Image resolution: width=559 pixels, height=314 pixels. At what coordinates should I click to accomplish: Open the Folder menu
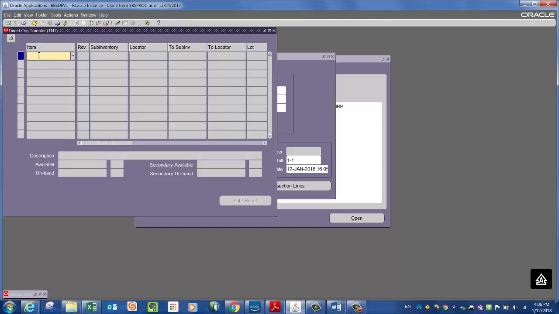pyautogui.click(x=41, y=15)
